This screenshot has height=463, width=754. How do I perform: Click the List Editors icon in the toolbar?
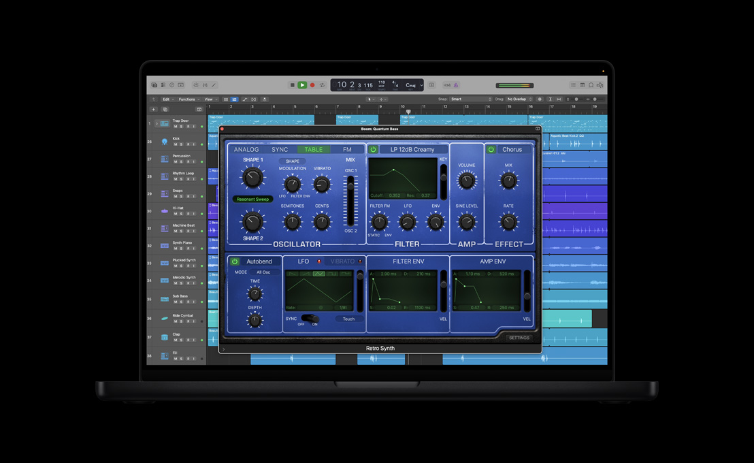pyautogui.click(x=574, y=85)
